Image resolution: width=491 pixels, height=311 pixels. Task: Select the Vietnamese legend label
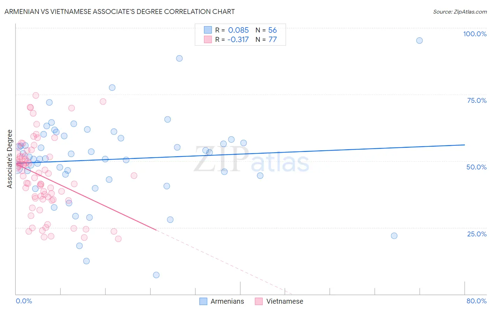285,301
